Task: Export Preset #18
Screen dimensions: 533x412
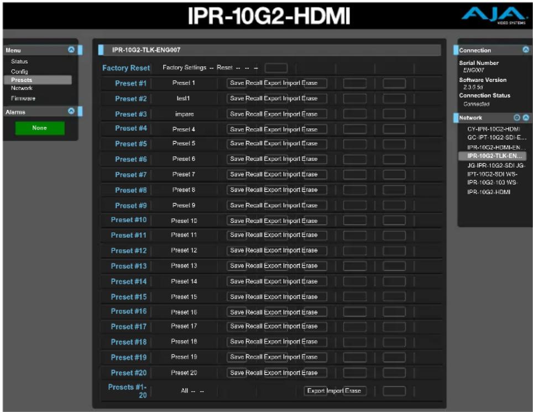Action: pos(273,342)
